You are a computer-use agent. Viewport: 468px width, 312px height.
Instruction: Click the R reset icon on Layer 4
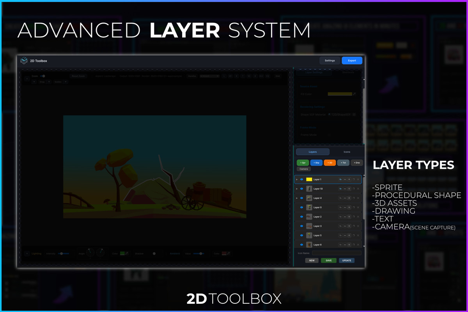click(x=349, y=198)
